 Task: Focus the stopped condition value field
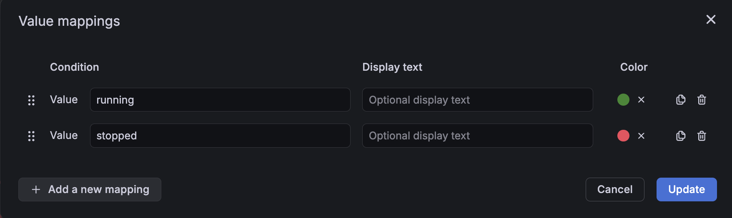(220, 136)
